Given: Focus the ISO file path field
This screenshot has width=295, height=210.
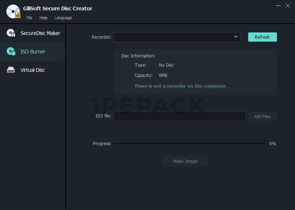Looking at the screenshot, I should (x=179, y=116).
